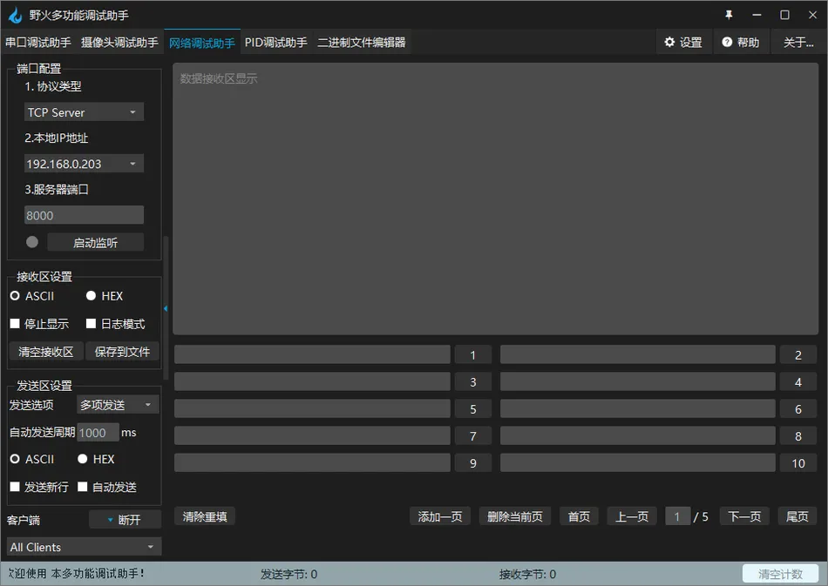Click the current page number field
This screenshot has height=586, width=828.
point(677,516)
